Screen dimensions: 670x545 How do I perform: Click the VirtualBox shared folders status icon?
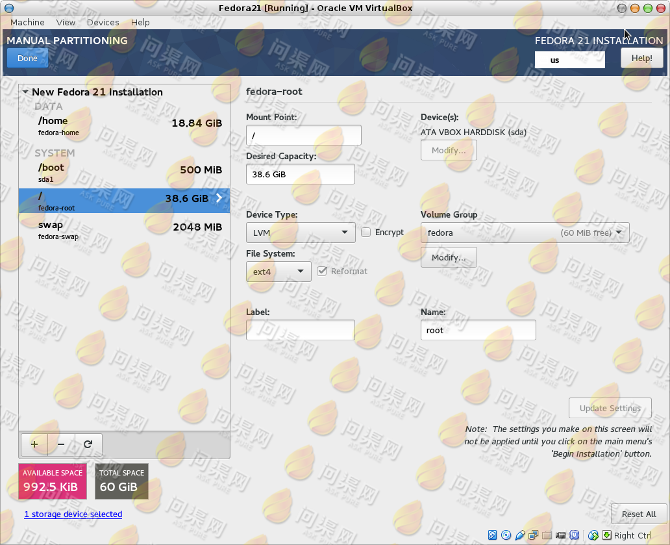(x=547, y=535)
